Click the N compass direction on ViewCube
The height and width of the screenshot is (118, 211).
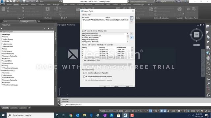point(196,29)
